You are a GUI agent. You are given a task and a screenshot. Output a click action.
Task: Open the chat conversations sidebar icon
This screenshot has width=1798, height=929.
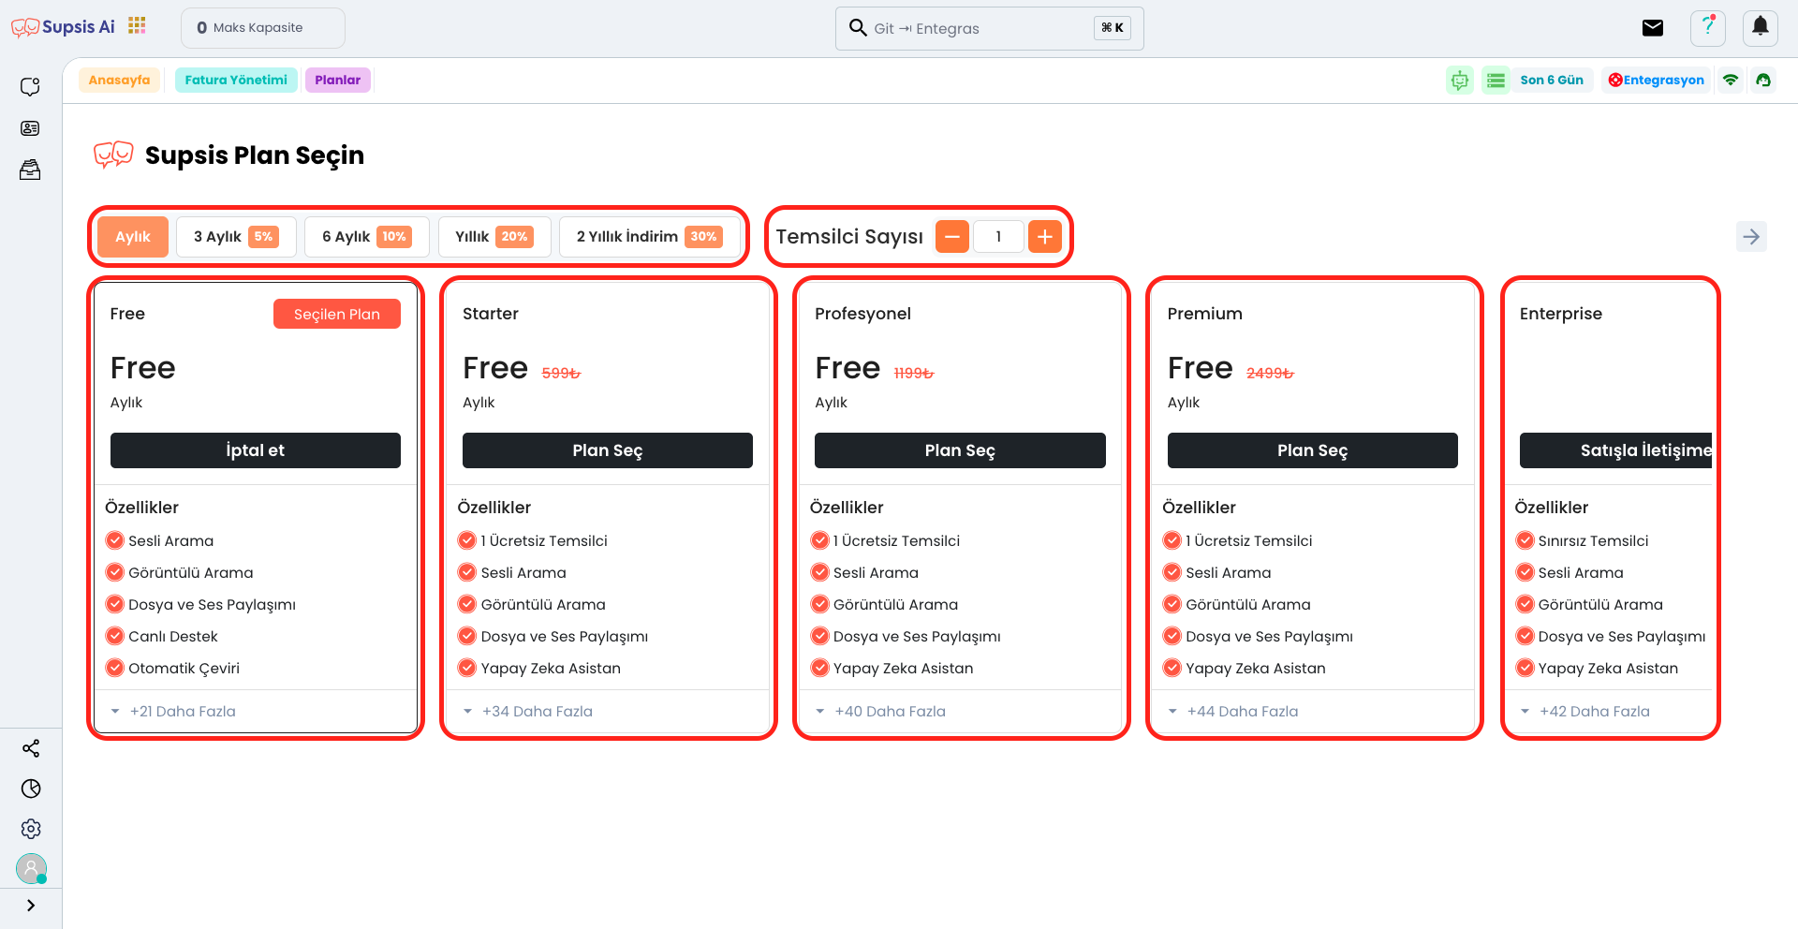click(30, 86)
